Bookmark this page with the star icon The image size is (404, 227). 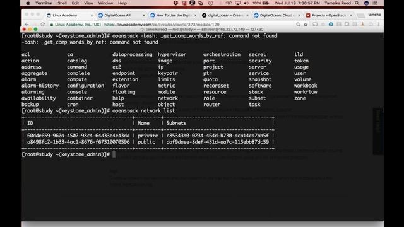pyautogui.click(x=306, y=25)
